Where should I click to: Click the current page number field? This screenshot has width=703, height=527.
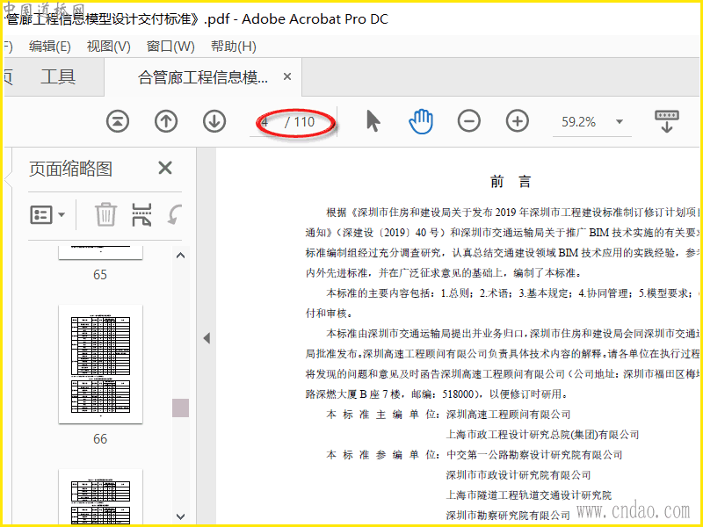266,122
